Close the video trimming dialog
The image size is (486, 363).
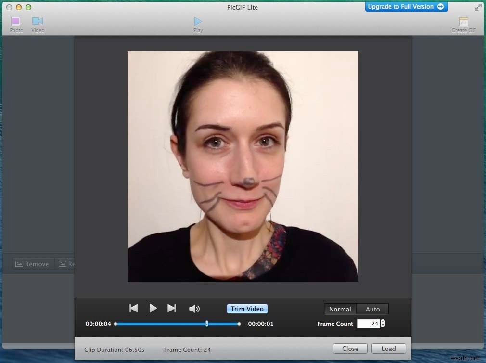point(350,348)
